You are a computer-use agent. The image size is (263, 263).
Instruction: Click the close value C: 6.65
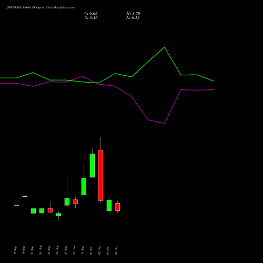[91, 14]
